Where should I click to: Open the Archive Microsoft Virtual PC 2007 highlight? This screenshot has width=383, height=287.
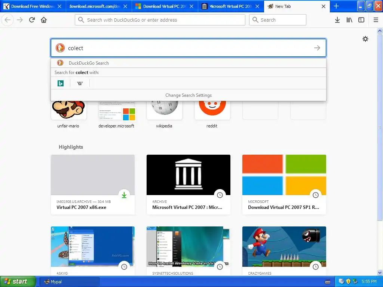point(189,185)
